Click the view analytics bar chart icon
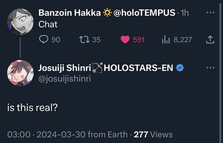The image size is (223, 143). 166,39
